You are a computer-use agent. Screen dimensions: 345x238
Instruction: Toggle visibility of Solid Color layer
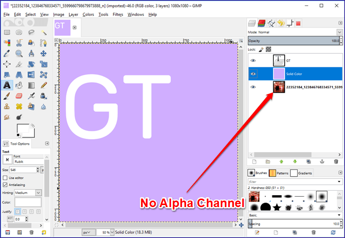(x=253, y=74)
